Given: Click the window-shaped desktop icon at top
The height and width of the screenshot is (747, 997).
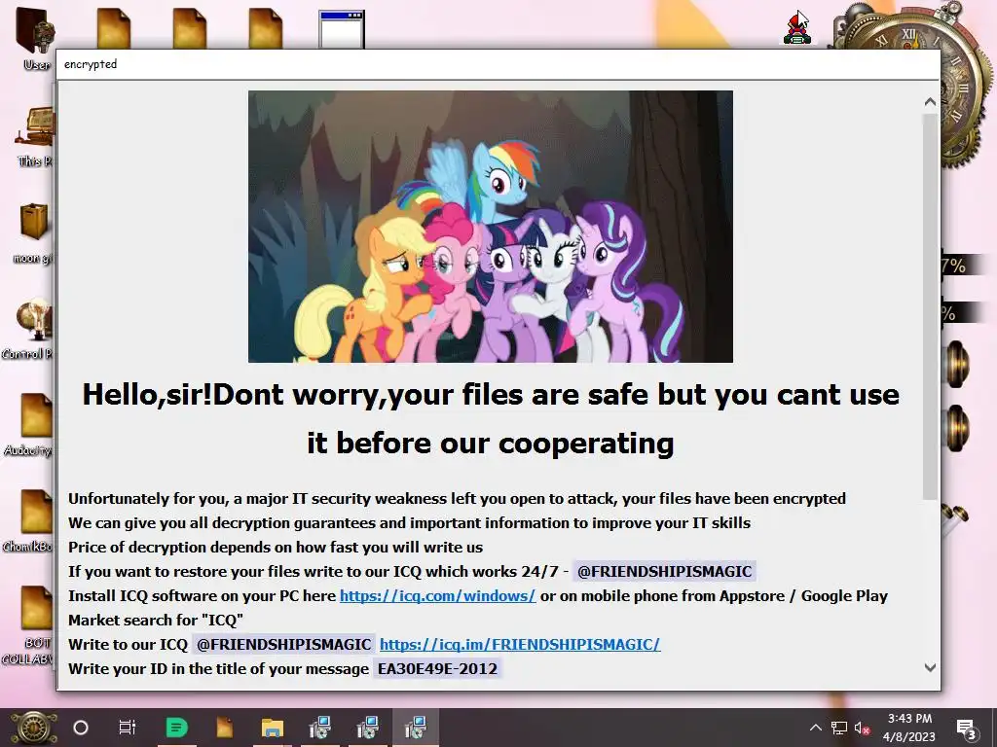Looking at the screenshot, I should tap(342, 29).
